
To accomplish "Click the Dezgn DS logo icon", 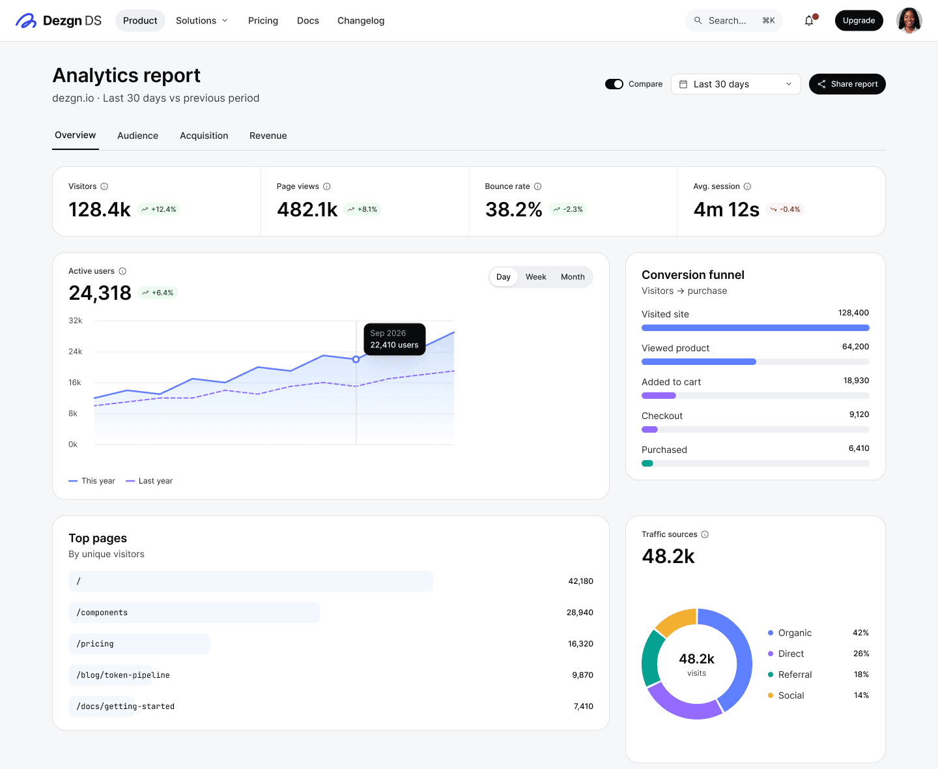I will [26, 21].
